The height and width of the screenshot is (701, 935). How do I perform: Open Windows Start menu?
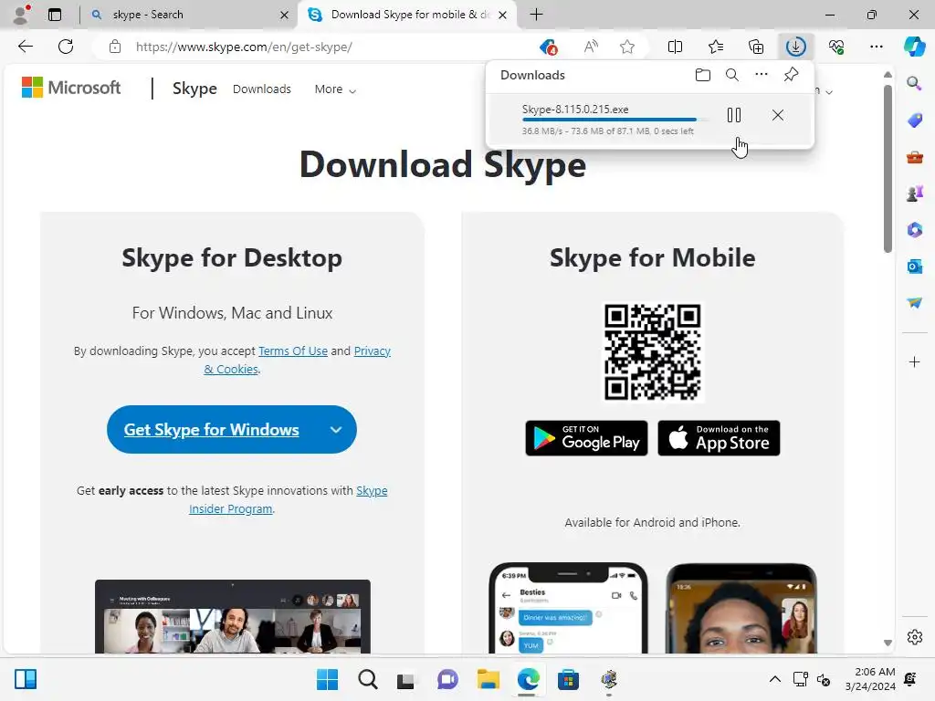click(327, 679)
